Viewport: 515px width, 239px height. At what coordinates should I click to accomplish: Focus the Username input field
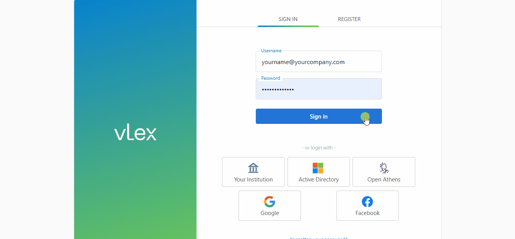pyautogui.click(x=318, y=62)
